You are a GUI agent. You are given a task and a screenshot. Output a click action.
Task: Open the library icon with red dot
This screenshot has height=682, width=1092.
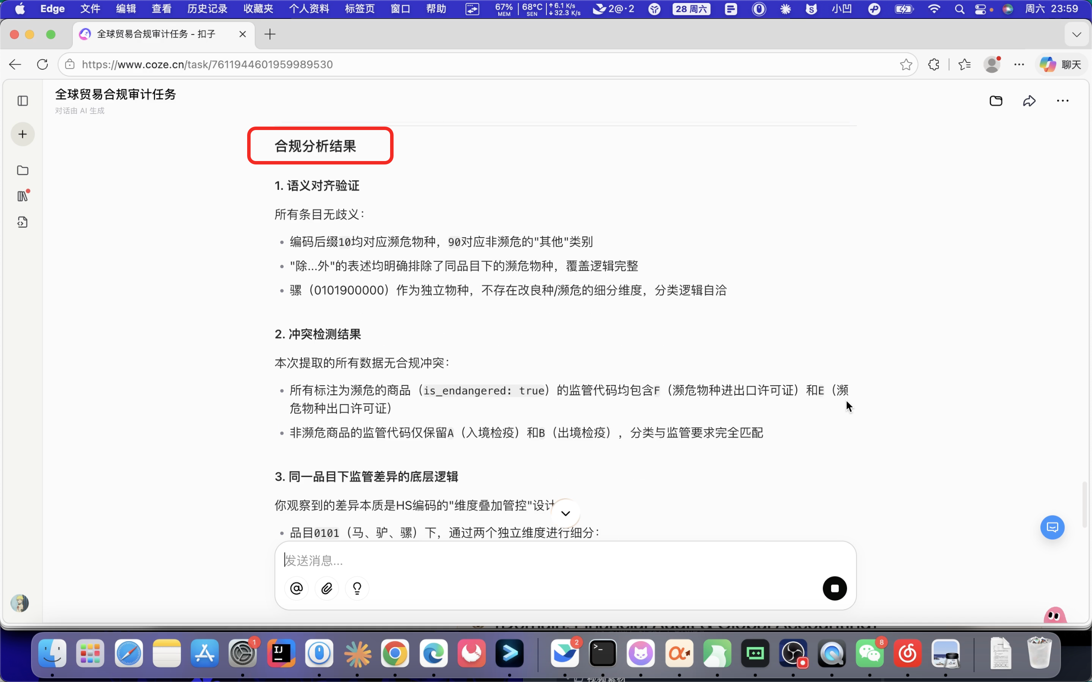click(22, 196)
